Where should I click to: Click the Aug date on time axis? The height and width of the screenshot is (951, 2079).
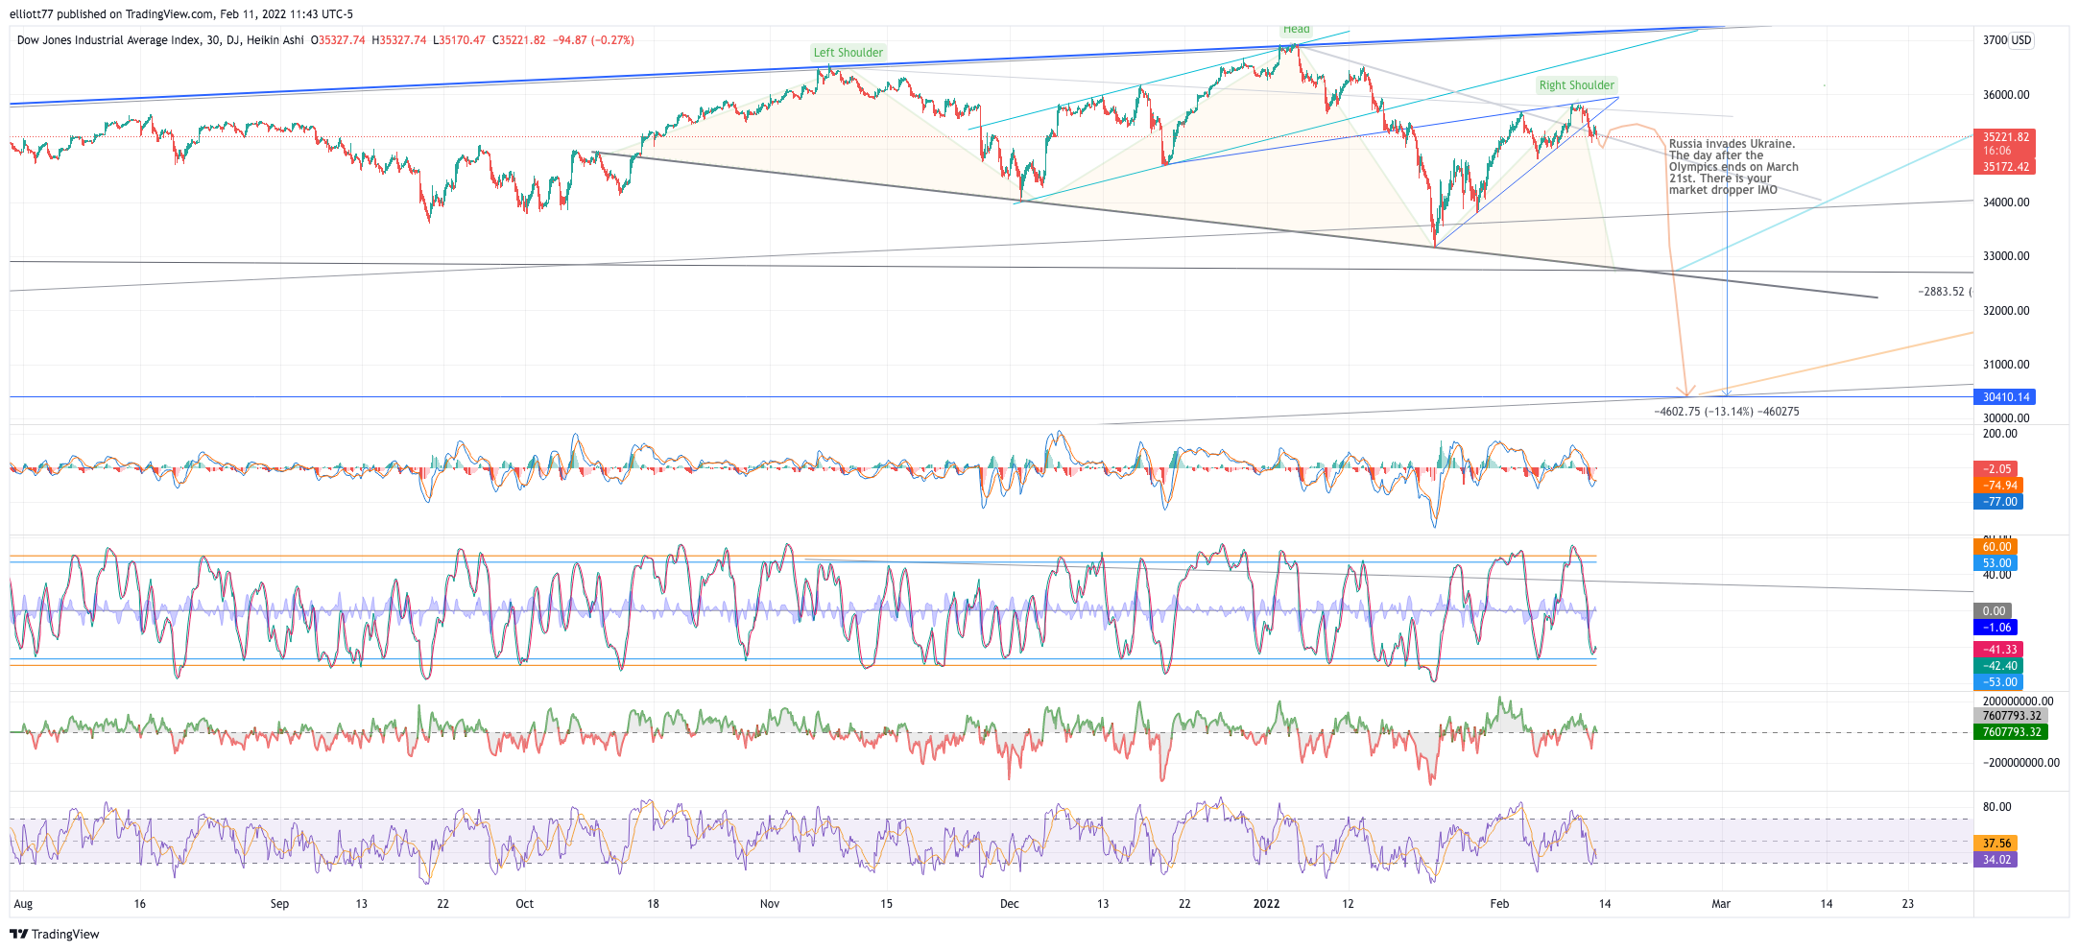point(23,904)
